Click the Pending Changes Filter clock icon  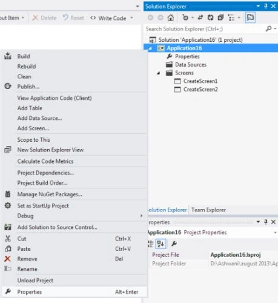click(185, 18)
